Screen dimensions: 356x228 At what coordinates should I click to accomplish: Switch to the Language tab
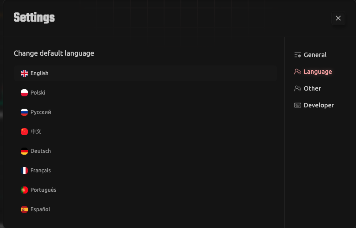point(313,72)
